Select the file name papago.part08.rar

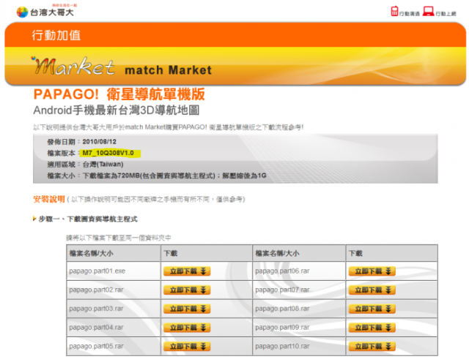pos(282,309)
